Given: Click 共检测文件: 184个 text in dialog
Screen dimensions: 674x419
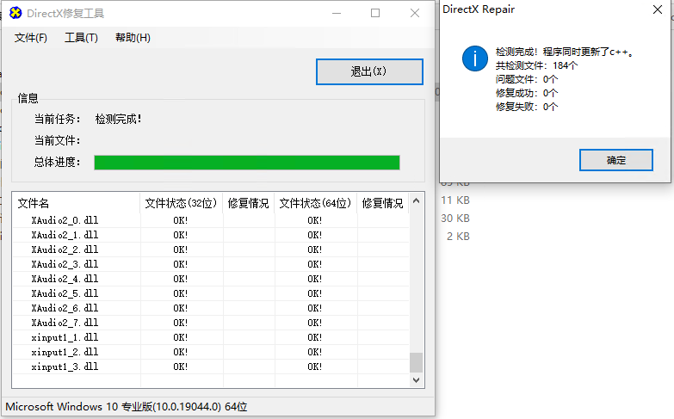Looking at the screenshot, I should click(536, 65).
